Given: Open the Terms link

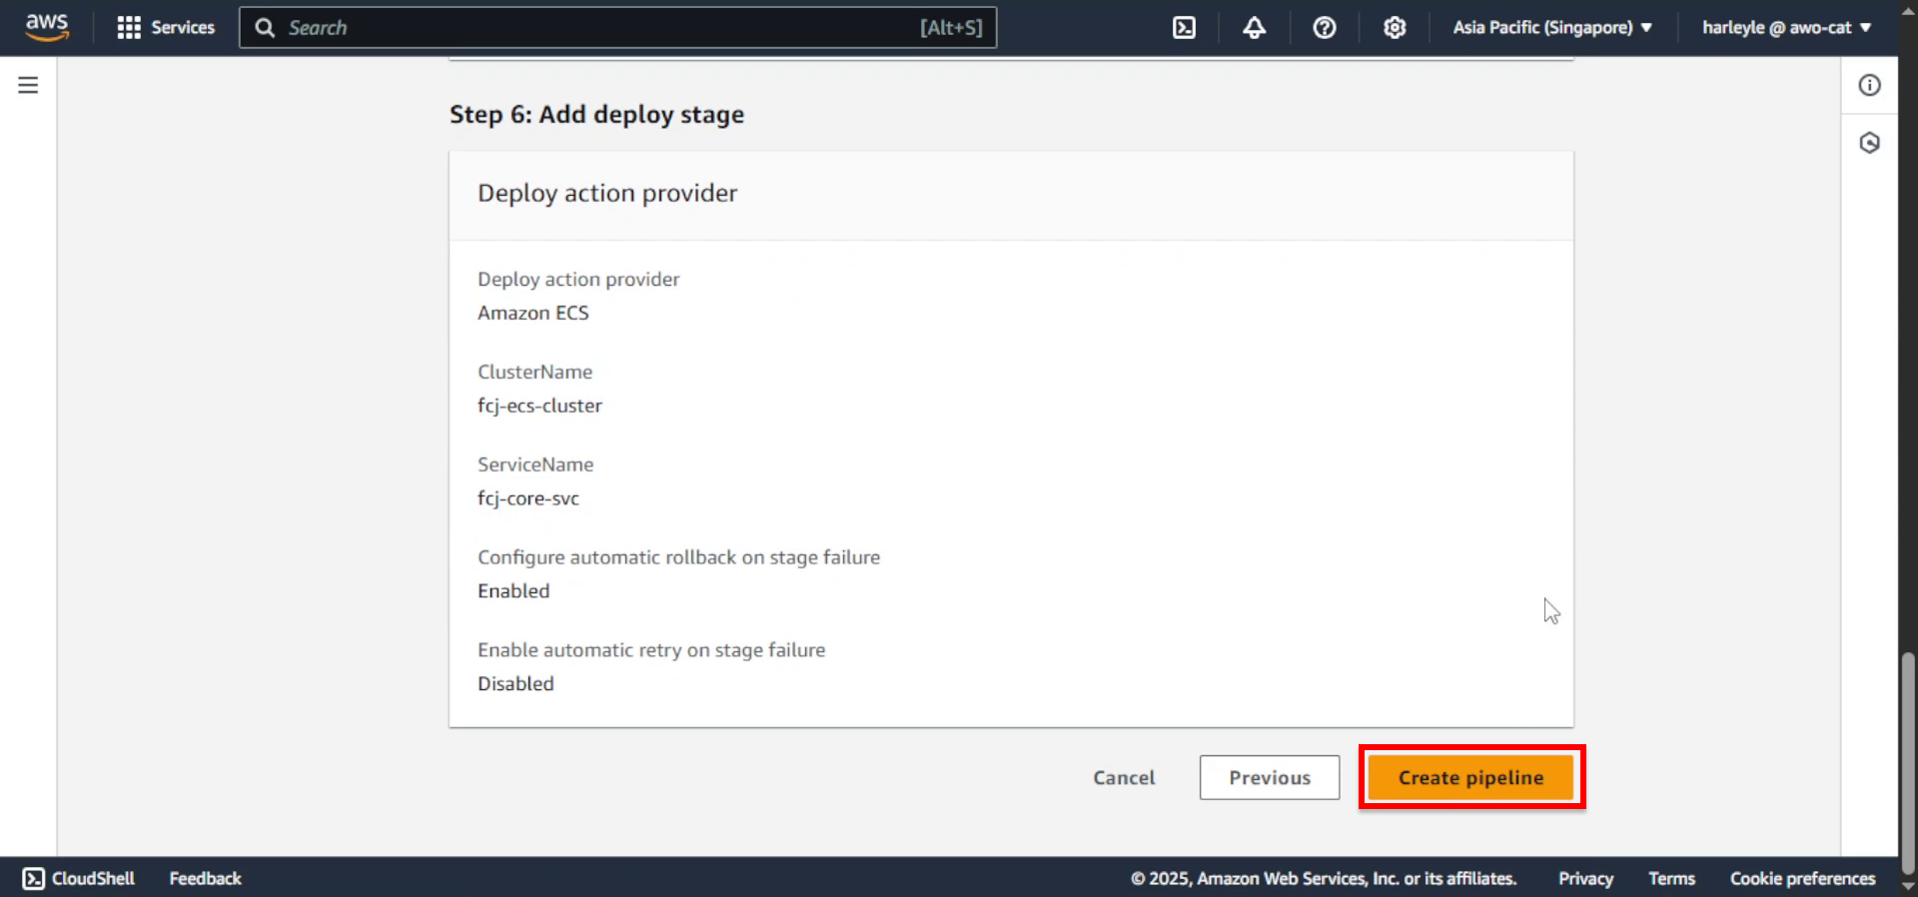Looking at the screenshot, I should [x=1671, y=878].
